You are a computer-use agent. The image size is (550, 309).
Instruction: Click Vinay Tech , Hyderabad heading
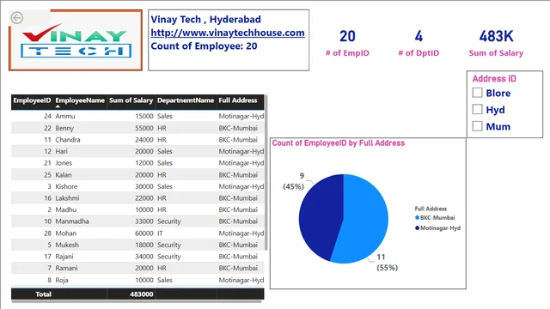click(206, 19)
